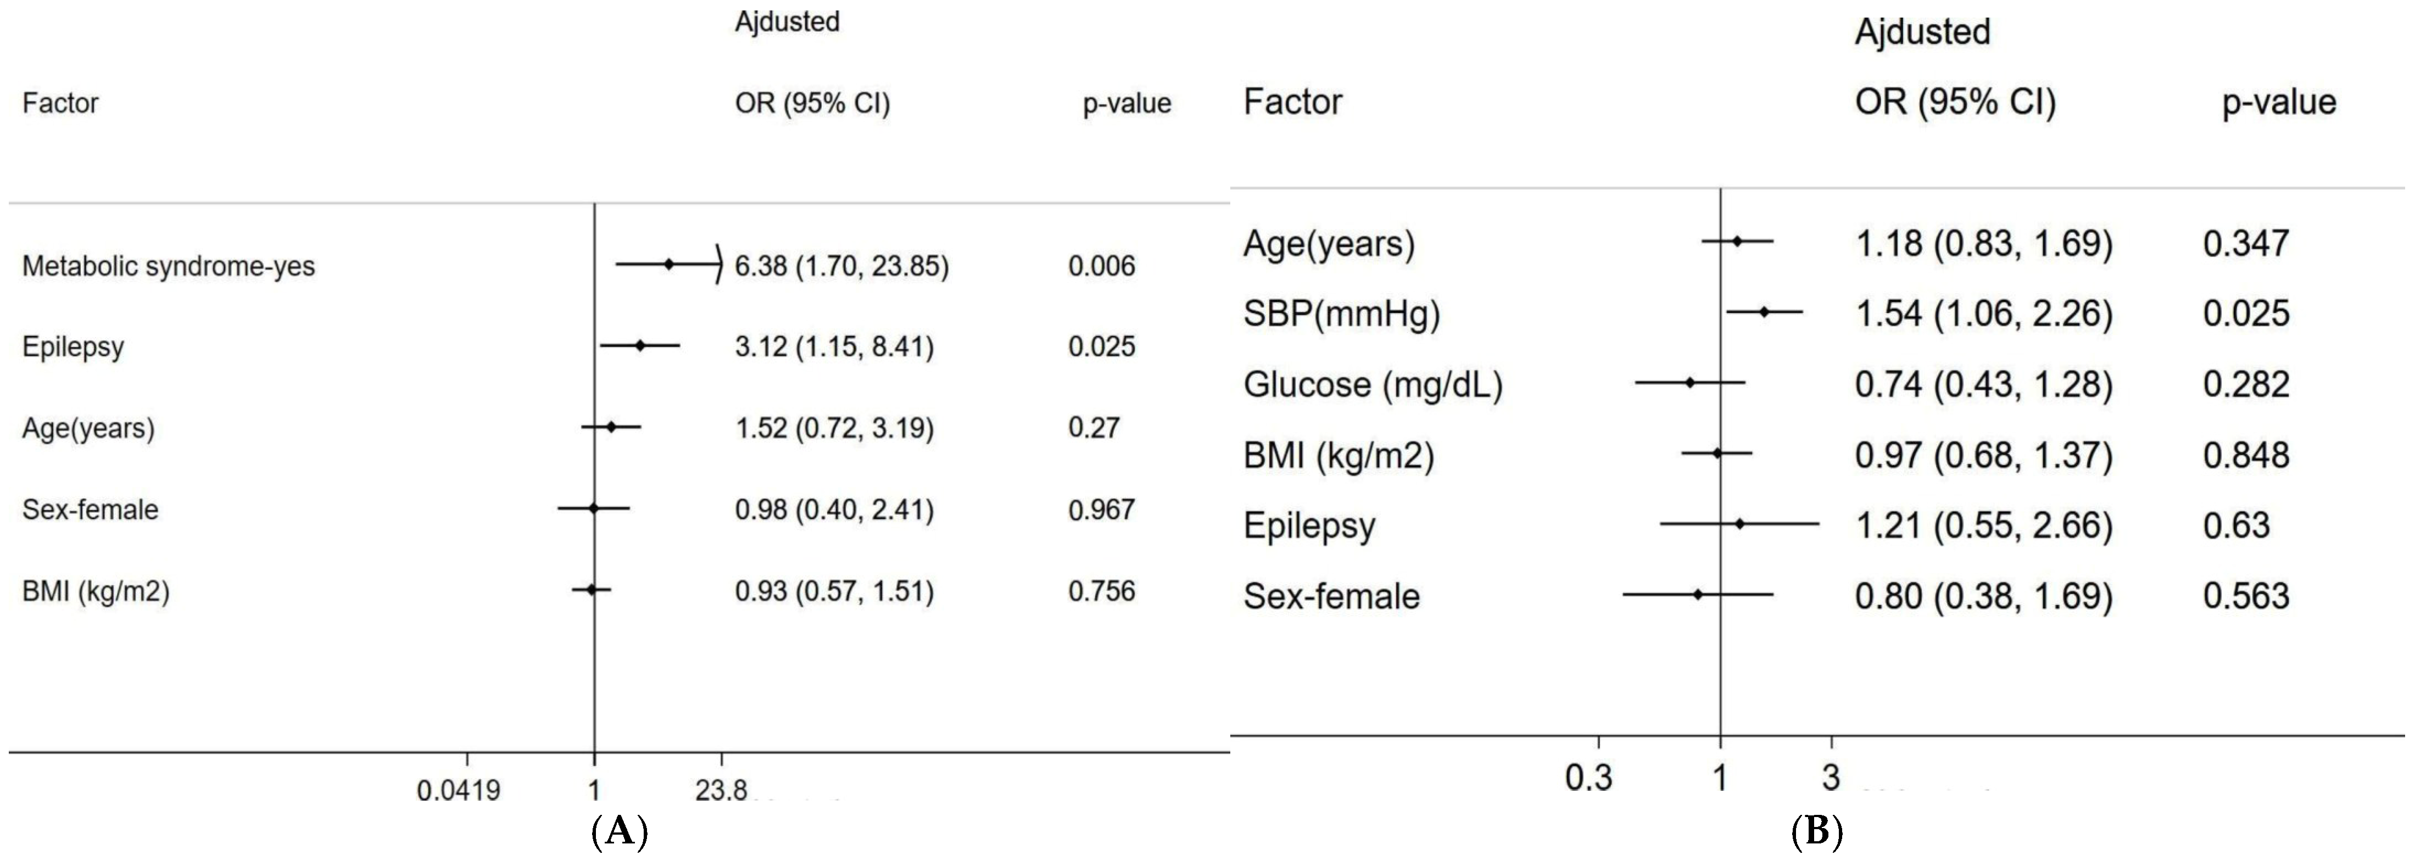Click the p-value 0.756
The height and width of the screenshot is (861, 2415).
[1102, 591]
